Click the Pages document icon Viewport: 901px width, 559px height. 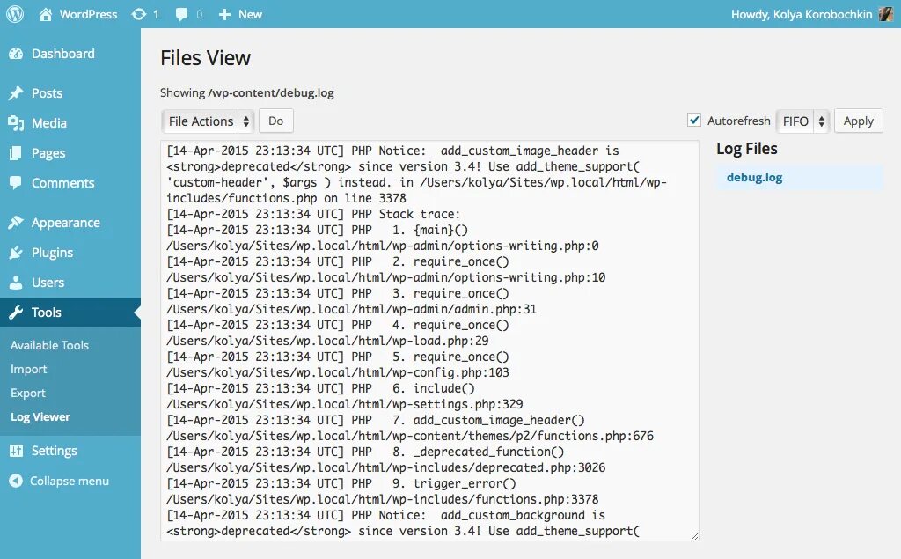click(16, 153)
